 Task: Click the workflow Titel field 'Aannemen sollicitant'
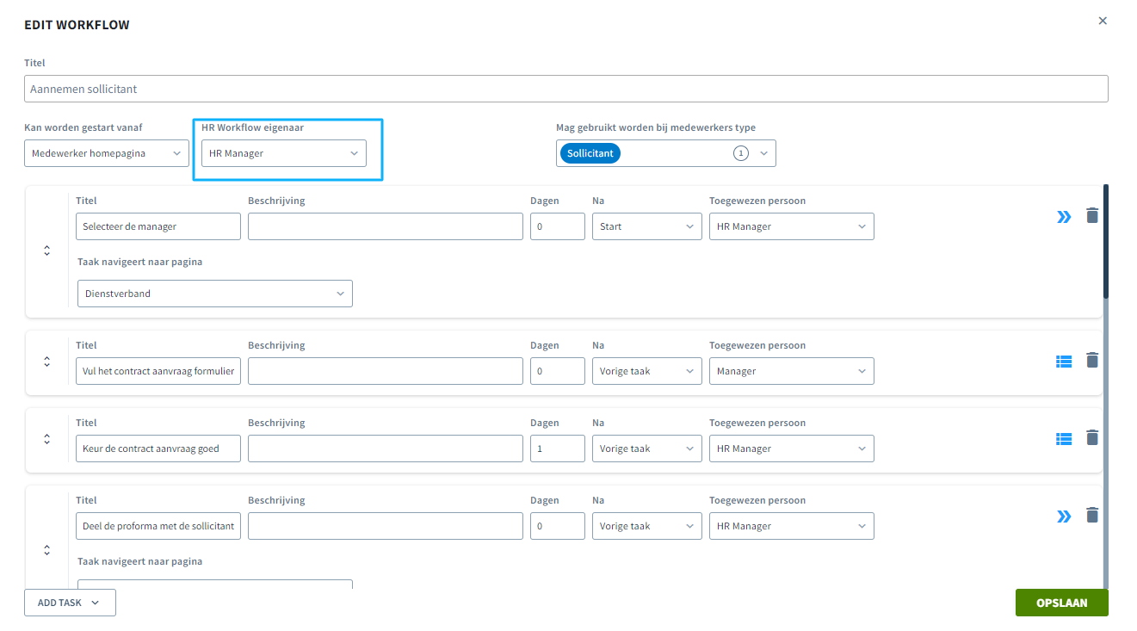pos(565,89)
